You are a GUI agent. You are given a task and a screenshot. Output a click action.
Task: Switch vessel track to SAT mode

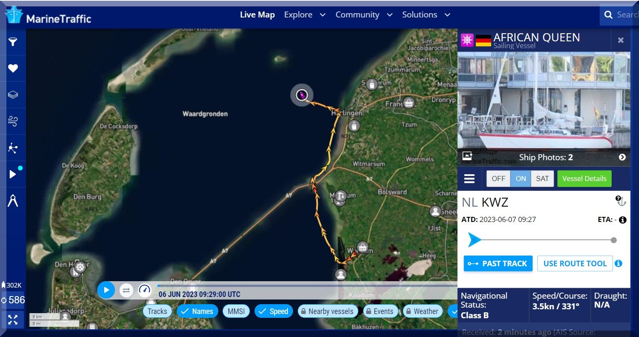pos(542,179)
